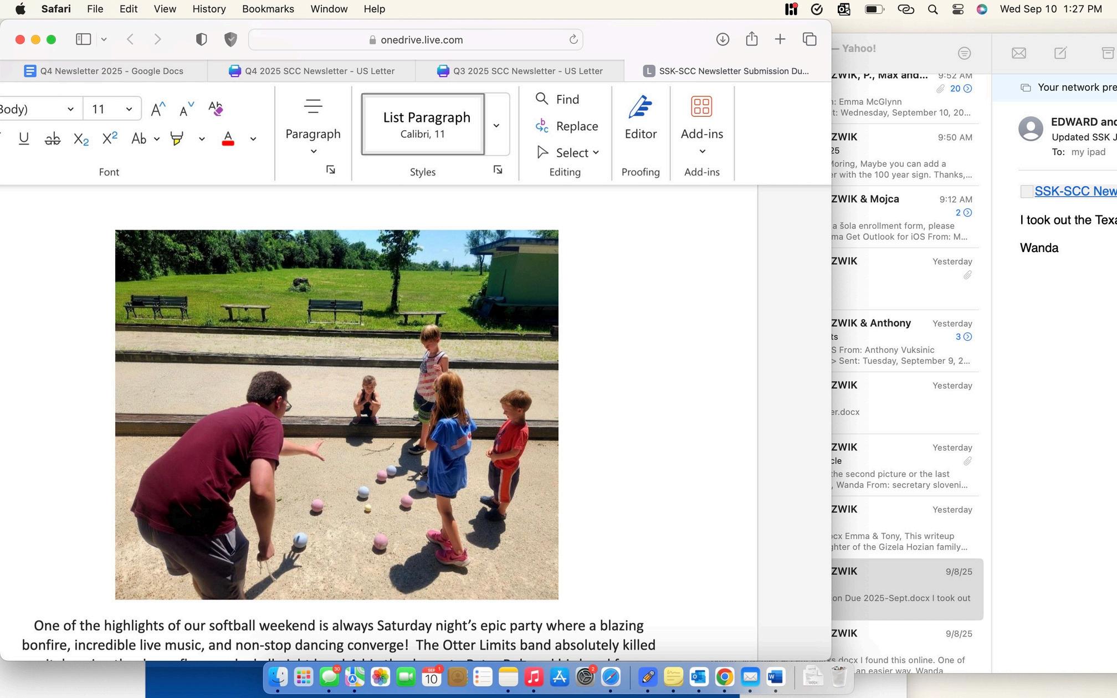Toggle subscript formatting

81,138
